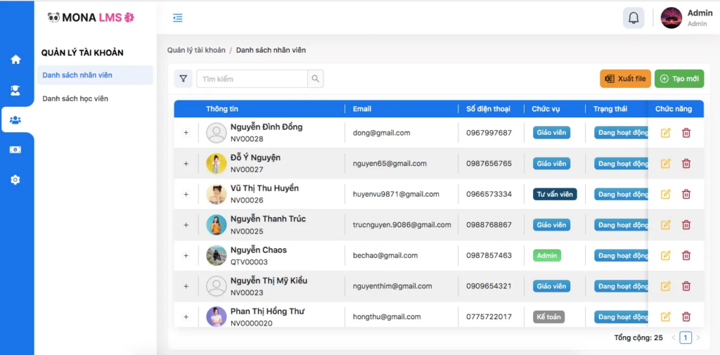Click the Thông tin column header

222,109
